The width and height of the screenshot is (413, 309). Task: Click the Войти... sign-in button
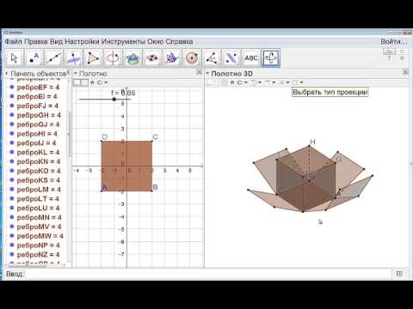tap(393, 42)
